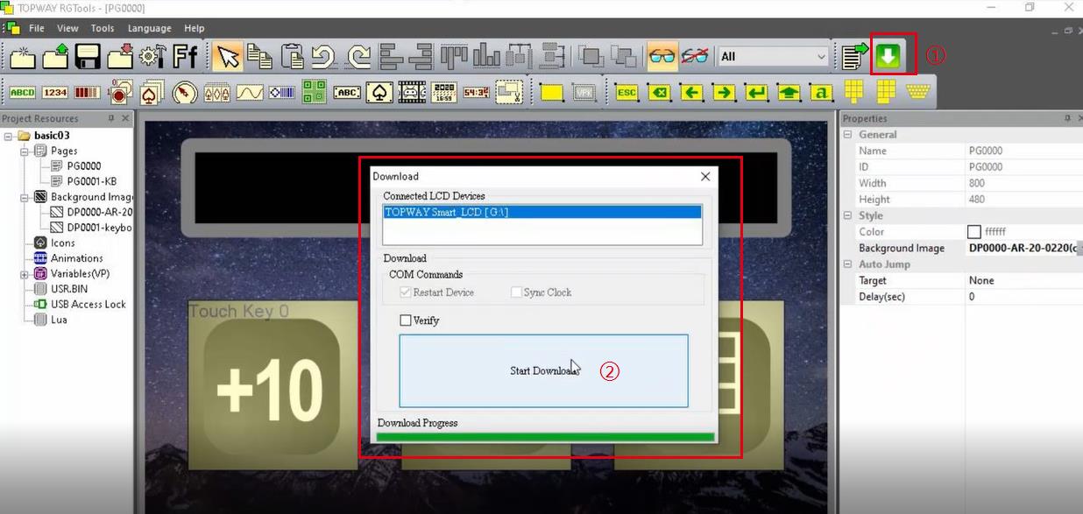Click the Target None value field
The image size is (1083, 514).
pyautogui.click(x=1023, y=280)
